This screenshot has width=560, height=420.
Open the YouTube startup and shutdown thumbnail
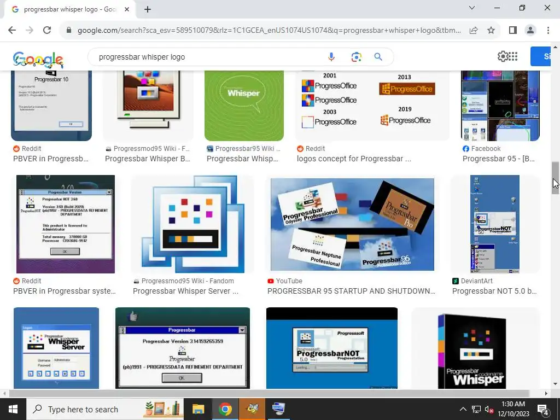(x=353, y=224)
